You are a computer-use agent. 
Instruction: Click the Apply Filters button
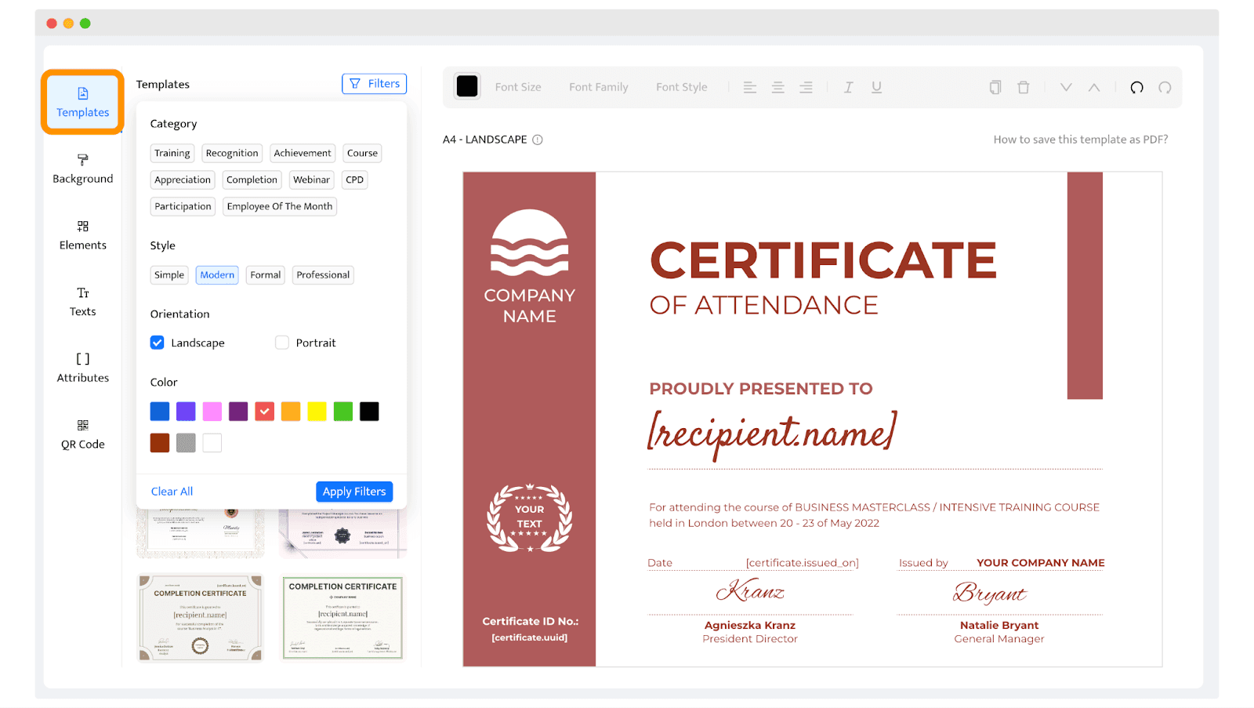[x=354, y=492]
